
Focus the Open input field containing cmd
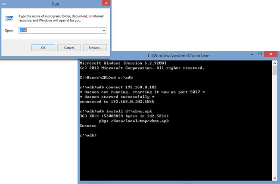62,30
